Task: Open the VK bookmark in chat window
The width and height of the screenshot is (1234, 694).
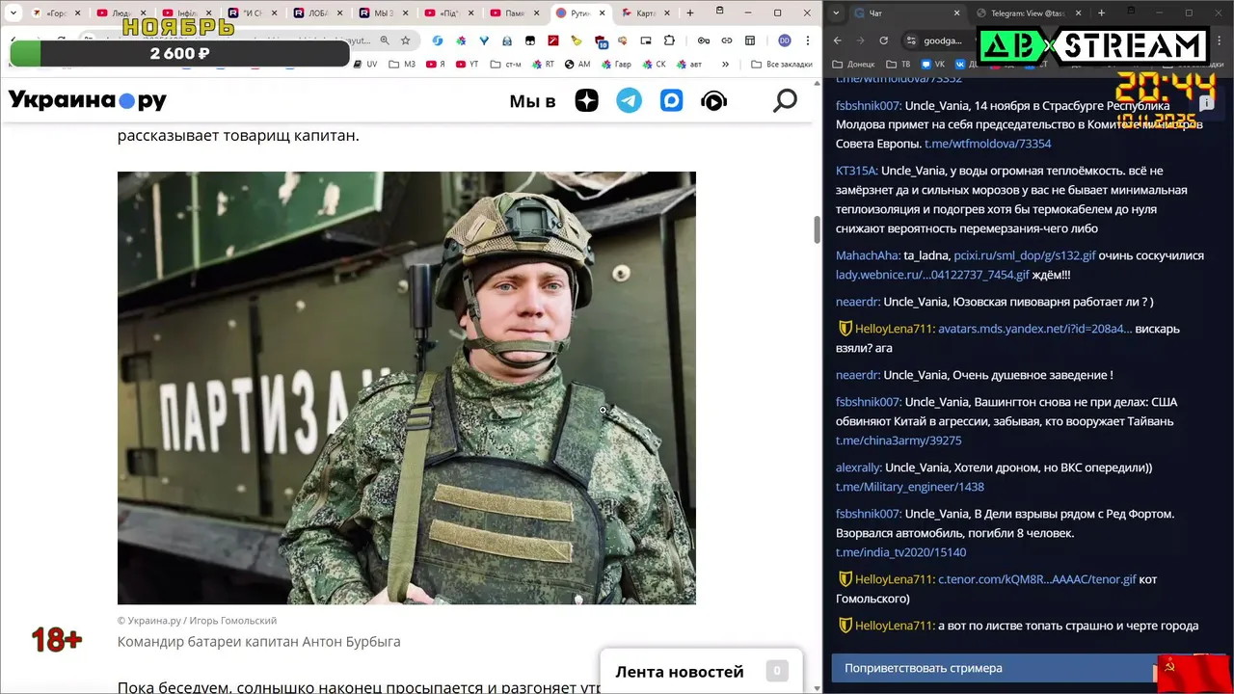Action: tap(932, 64)
